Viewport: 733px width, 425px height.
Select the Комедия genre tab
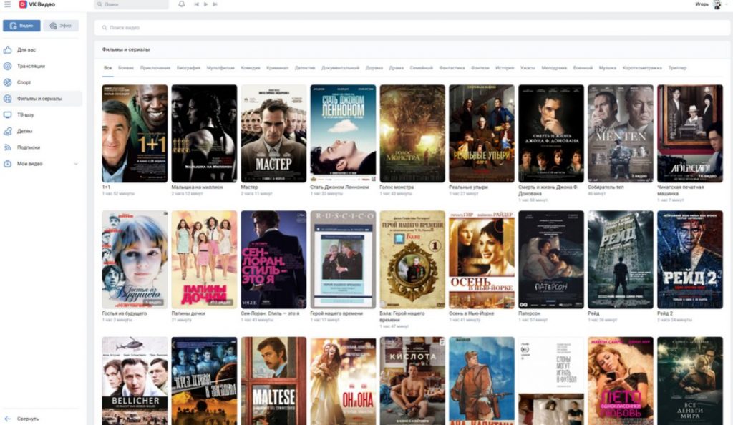(x=250, y=68)
